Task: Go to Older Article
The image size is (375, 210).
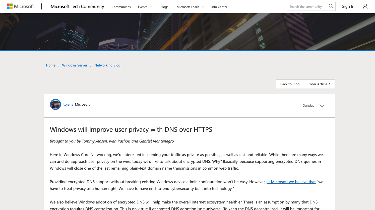Action: tap(319, 84)
